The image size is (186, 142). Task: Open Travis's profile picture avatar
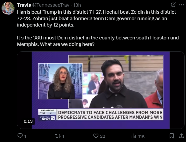click(x=8, y=8)
